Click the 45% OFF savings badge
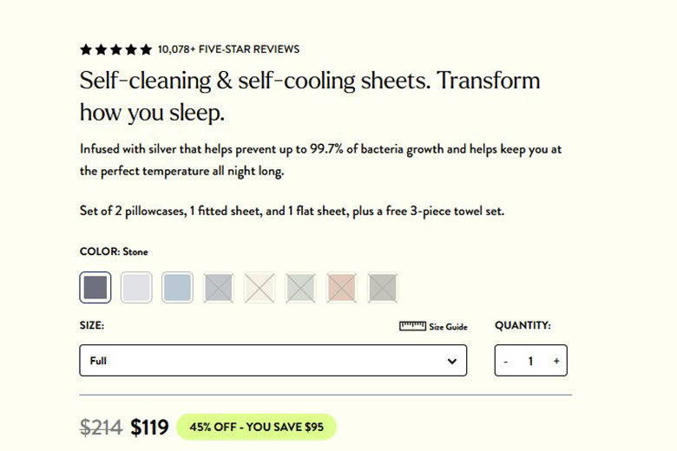Image resolution: width=677 pixels, height=451 pixels. click(x=256, y=427)
